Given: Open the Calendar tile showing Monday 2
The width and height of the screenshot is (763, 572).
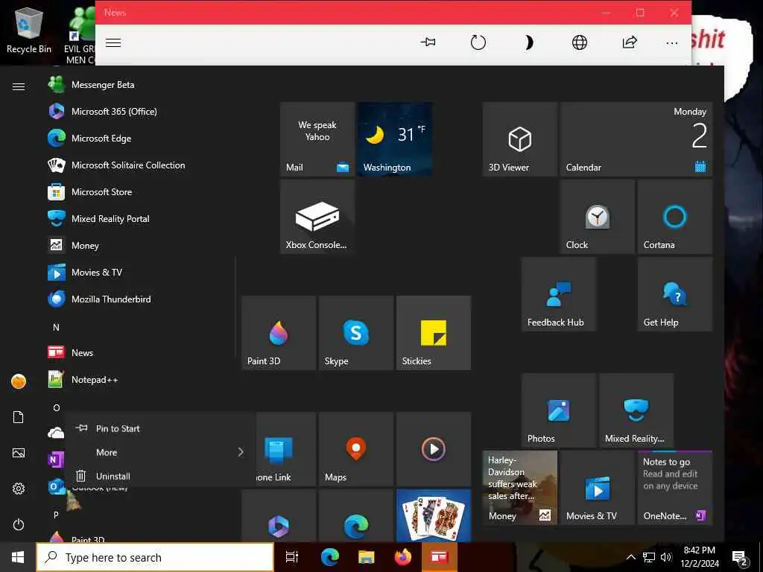Looking at the screenshot, I should 636,139.
